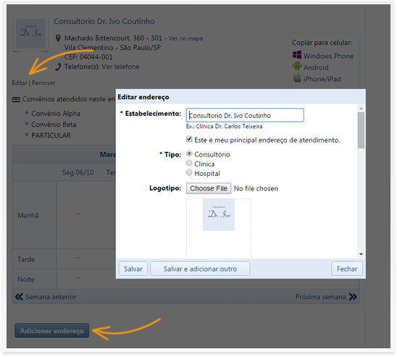The width and height of the screenshot is (397, 357).
Task: Click the Choose File button
Action: [x=209, y=188]
